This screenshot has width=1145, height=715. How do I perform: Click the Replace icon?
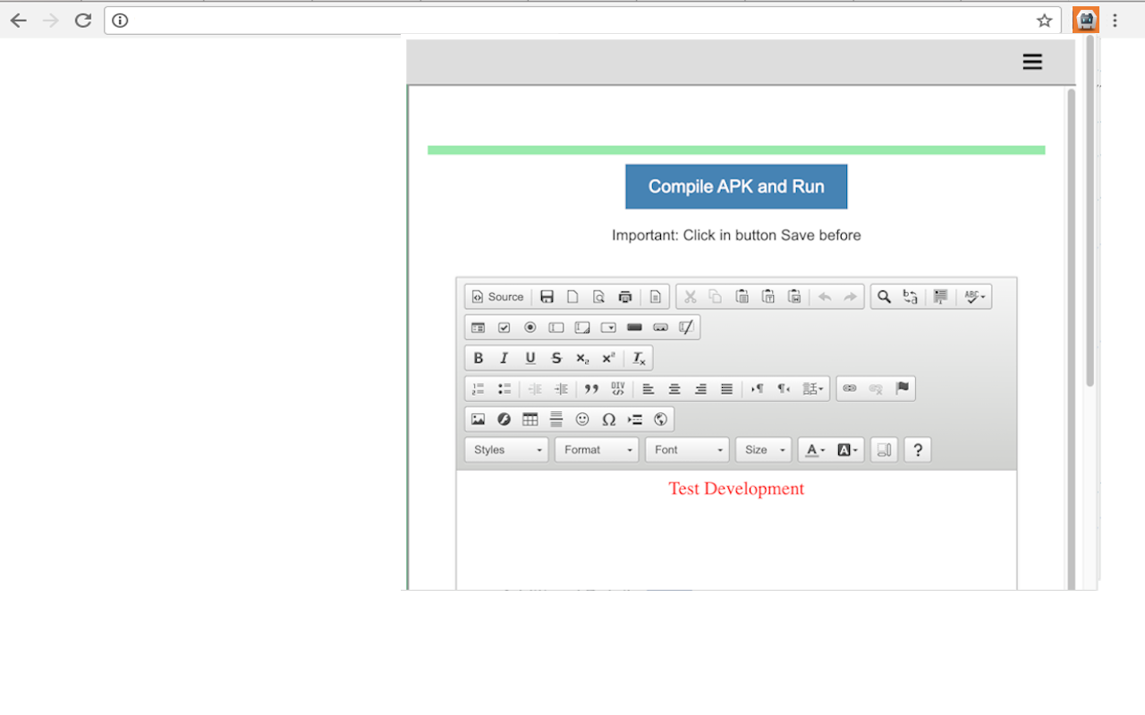click(911, 297)
